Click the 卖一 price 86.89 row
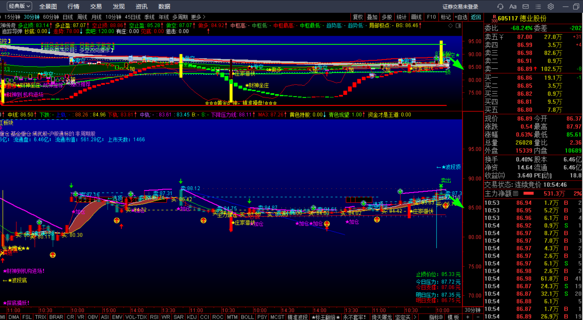 [533, 69]
